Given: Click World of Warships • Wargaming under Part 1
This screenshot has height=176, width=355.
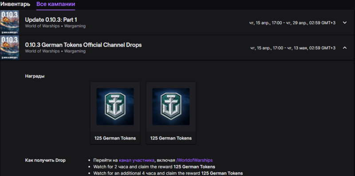Looking at the screenshot, I should [55, 26].
